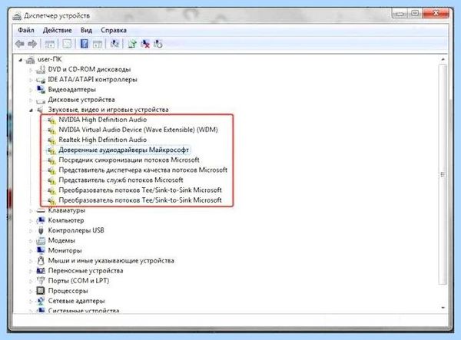Click the Back arrow toolbar icon

[x=20, y=44]
